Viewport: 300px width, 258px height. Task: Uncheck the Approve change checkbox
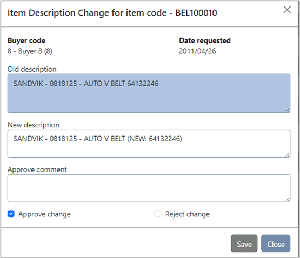tap(11, 214)
